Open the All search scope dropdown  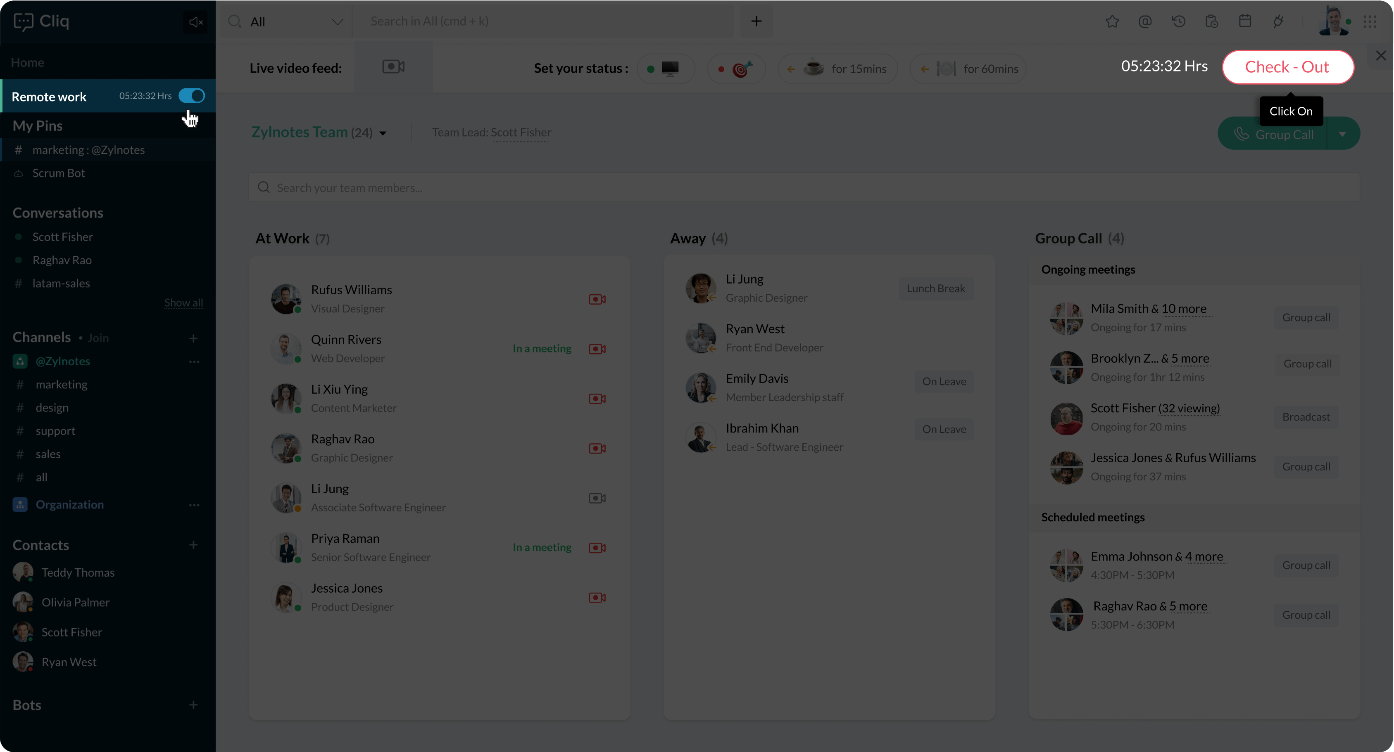tap(337, 22)
